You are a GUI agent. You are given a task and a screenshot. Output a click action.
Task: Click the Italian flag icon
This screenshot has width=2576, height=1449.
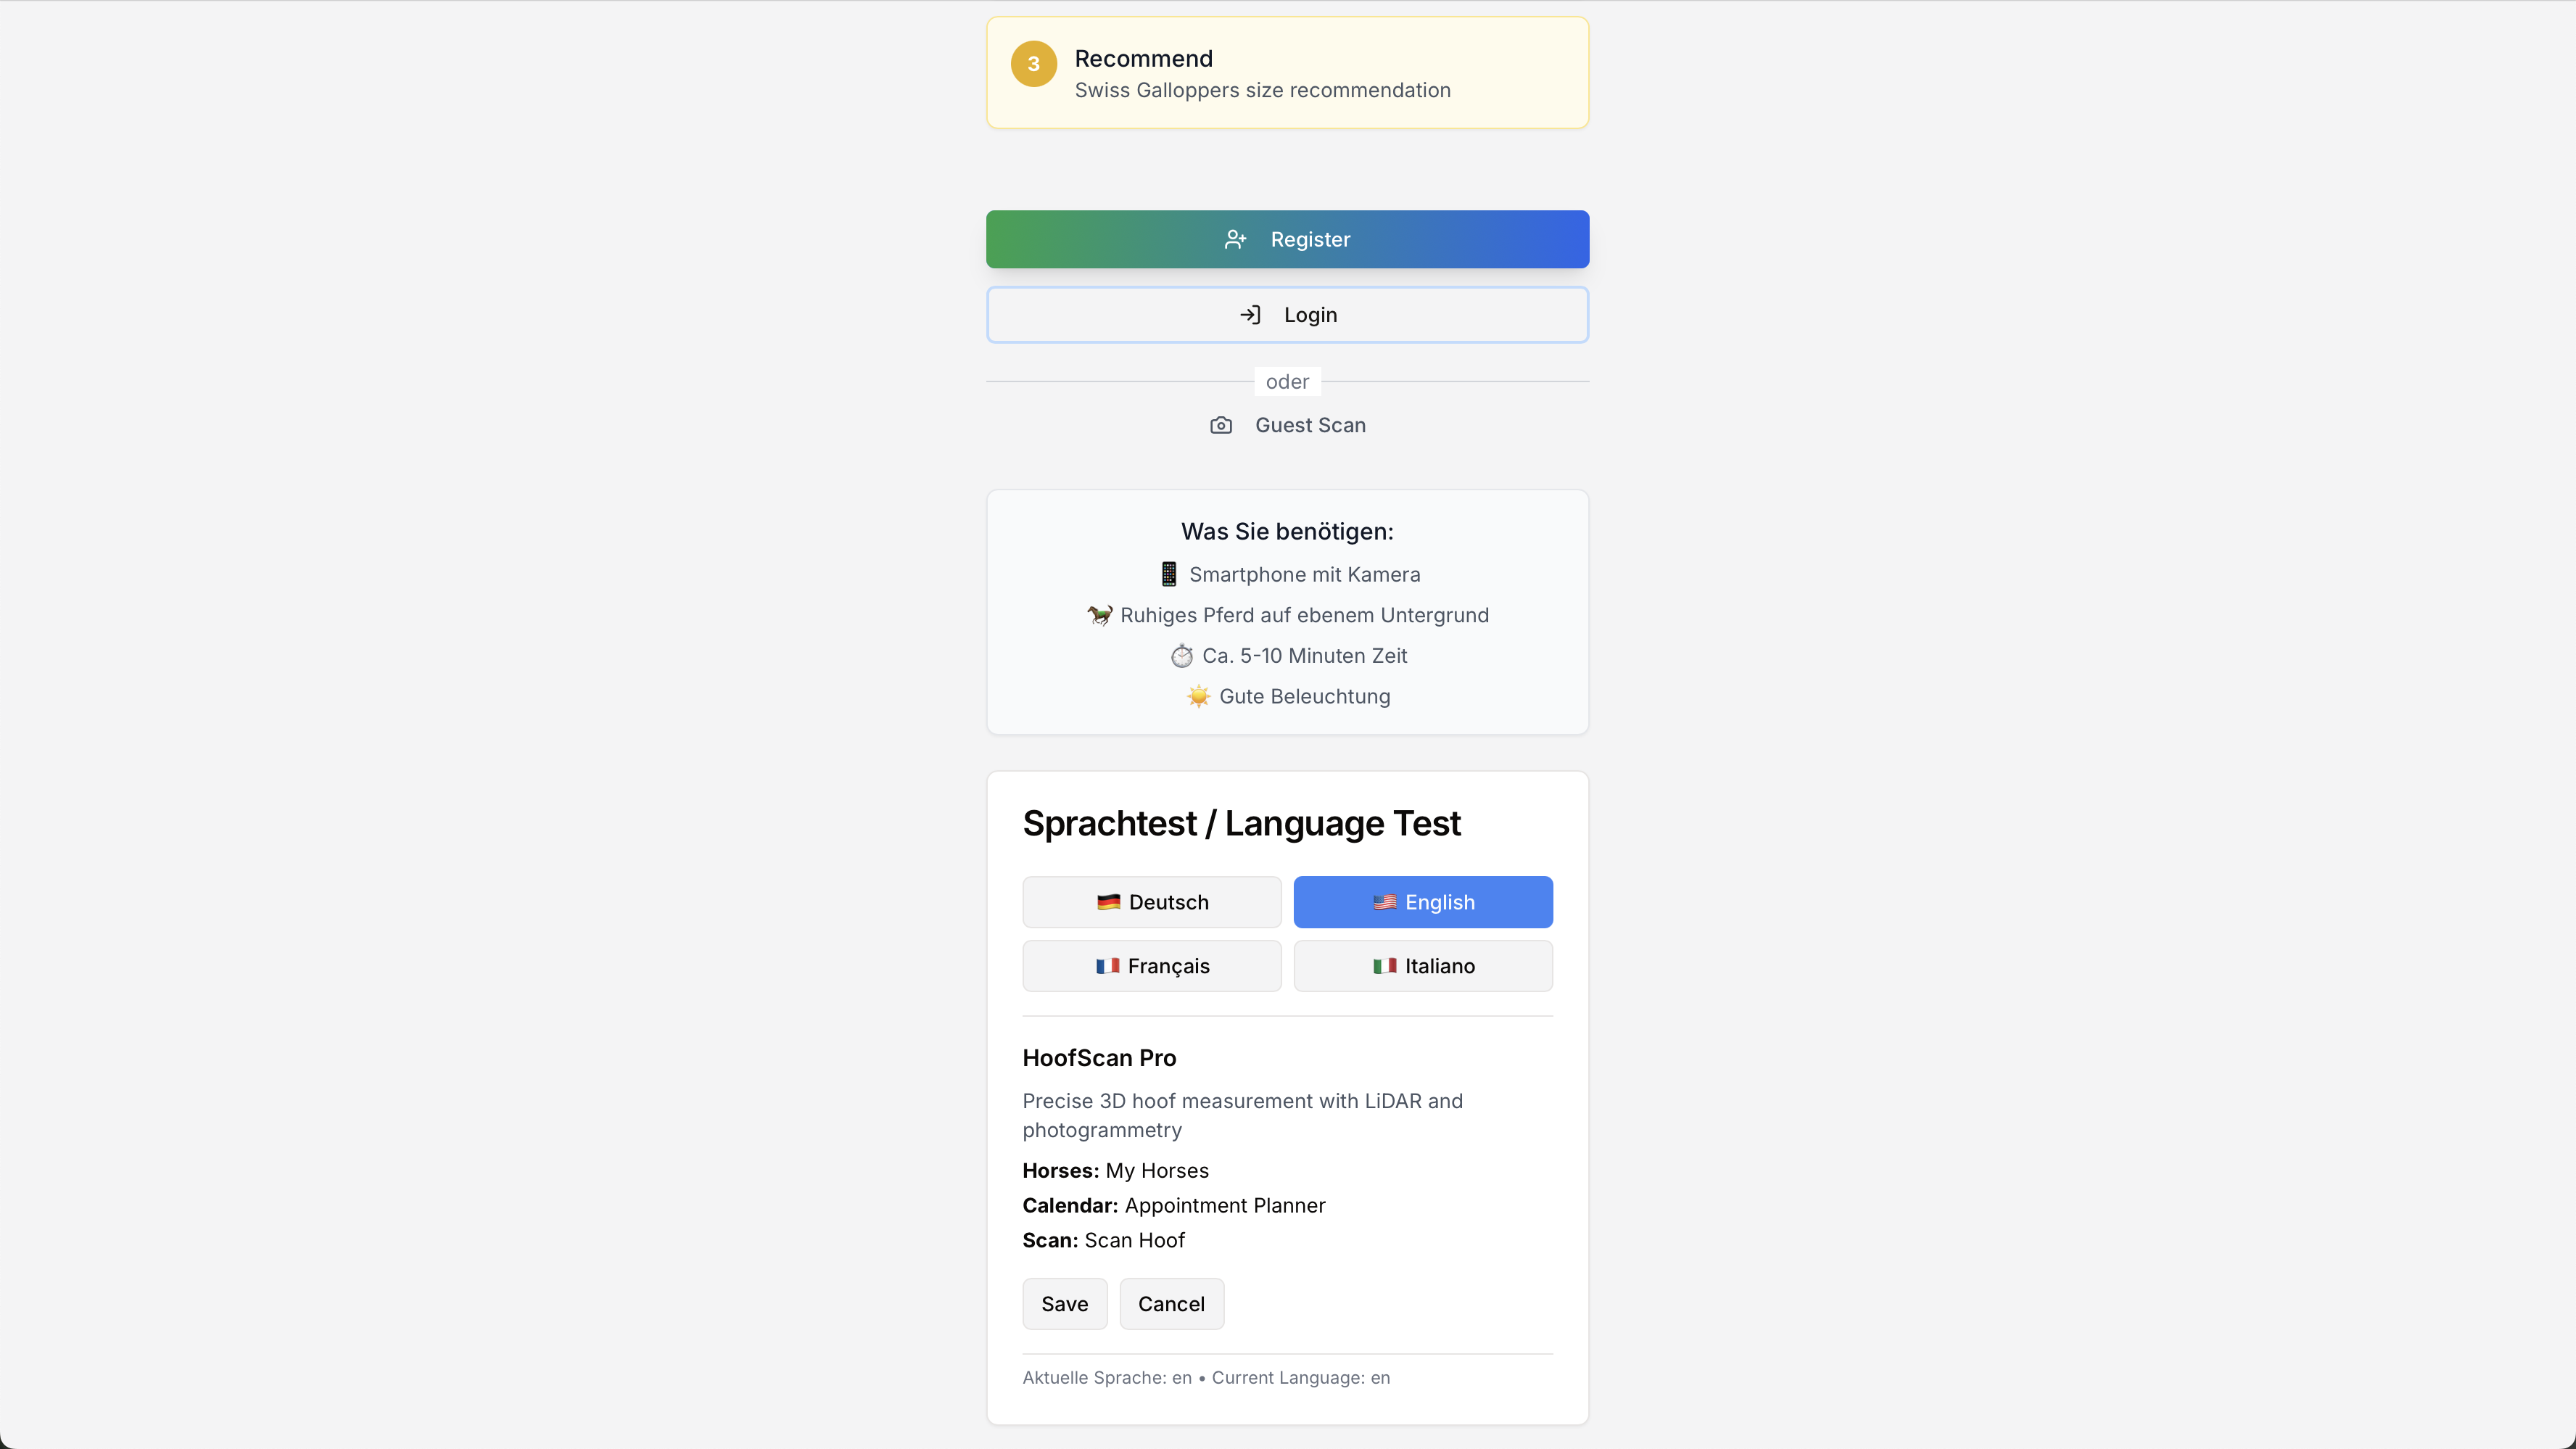tap(1384, 966)
